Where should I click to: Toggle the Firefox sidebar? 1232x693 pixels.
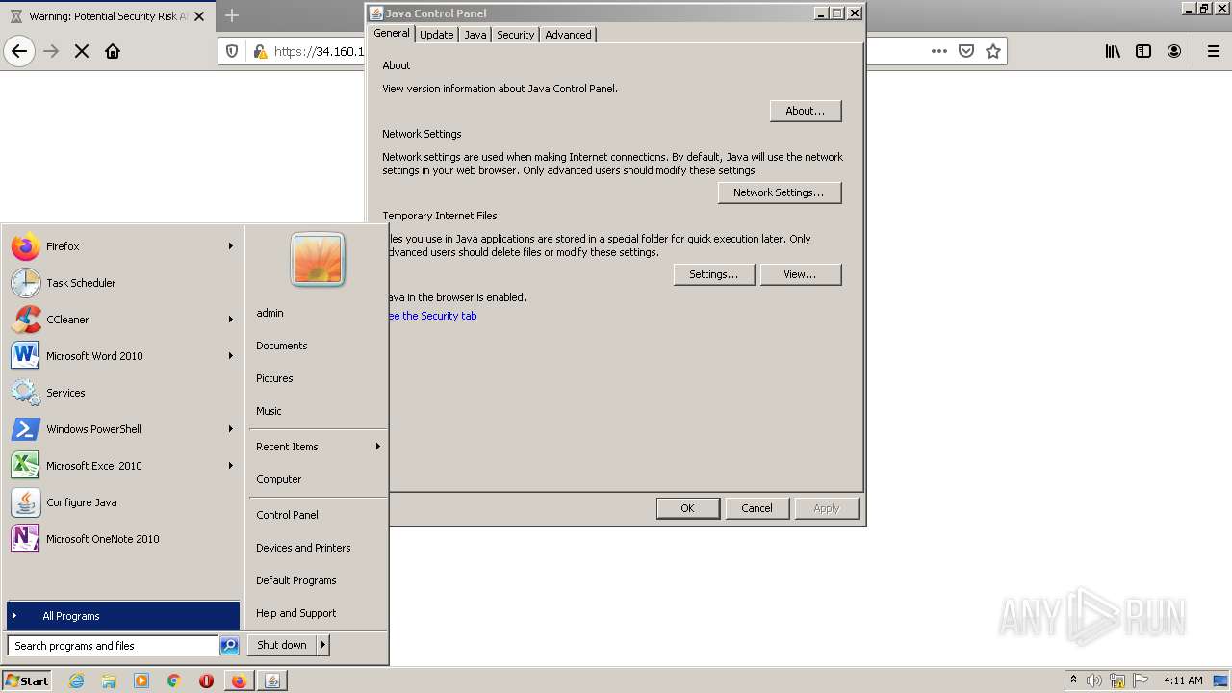1143,51
